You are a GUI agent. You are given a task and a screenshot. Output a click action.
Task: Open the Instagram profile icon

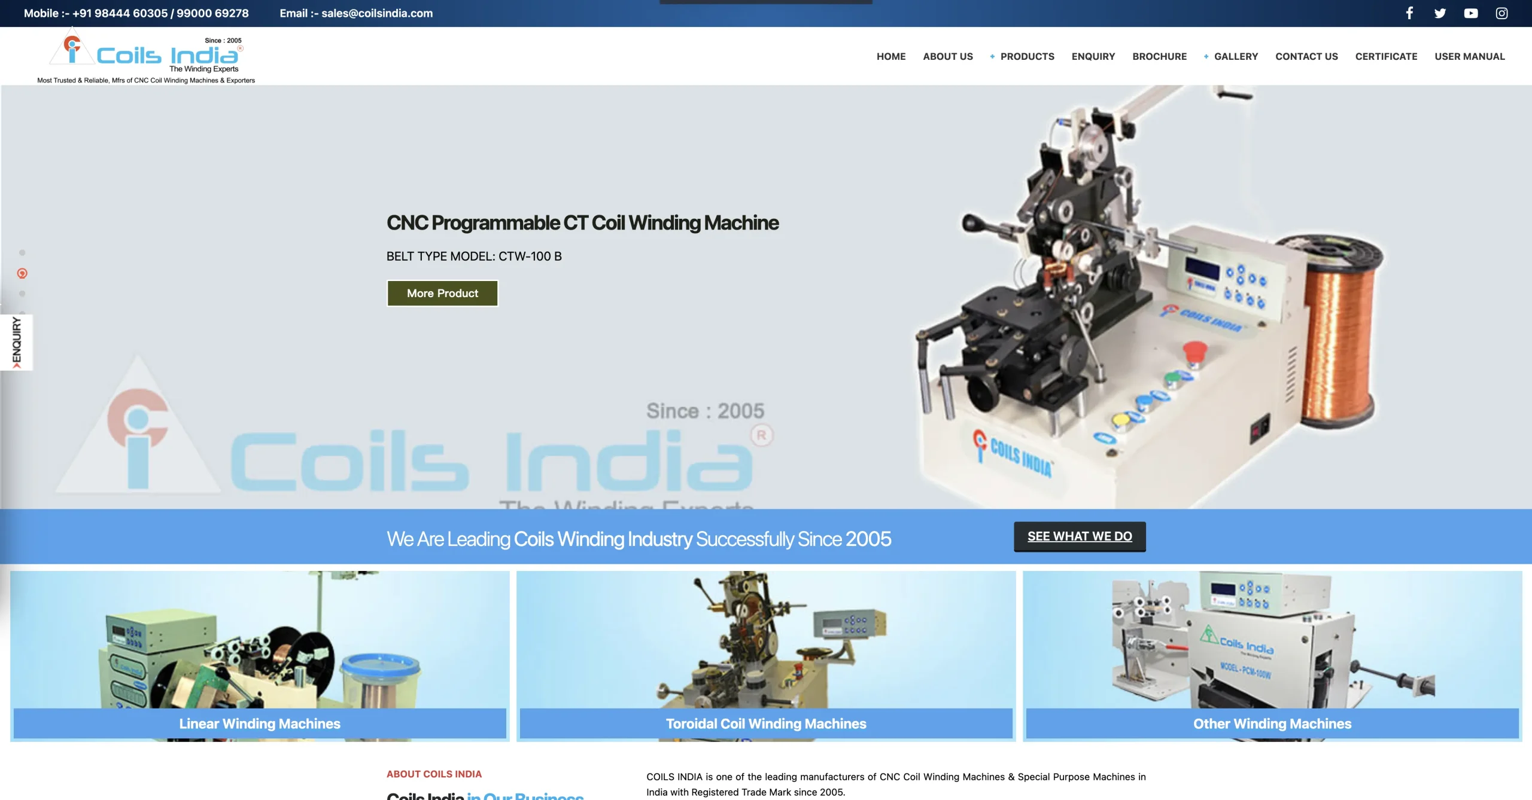pyautogui.click(x=1501, y=13)
